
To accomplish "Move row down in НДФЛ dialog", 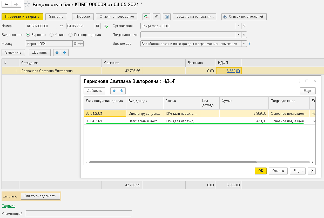I will click(122, 91).
